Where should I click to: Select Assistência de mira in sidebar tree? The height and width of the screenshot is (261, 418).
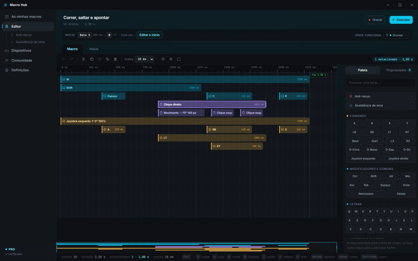click(30, 42)
